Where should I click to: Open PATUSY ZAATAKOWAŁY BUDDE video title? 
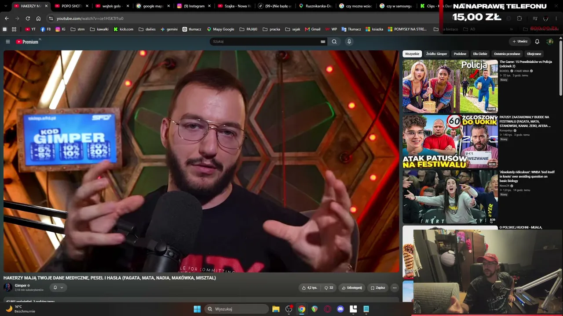point(525,122)
